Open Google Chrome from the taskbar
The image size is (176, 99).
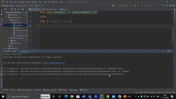pyautogui.click(x=108, y=97)
